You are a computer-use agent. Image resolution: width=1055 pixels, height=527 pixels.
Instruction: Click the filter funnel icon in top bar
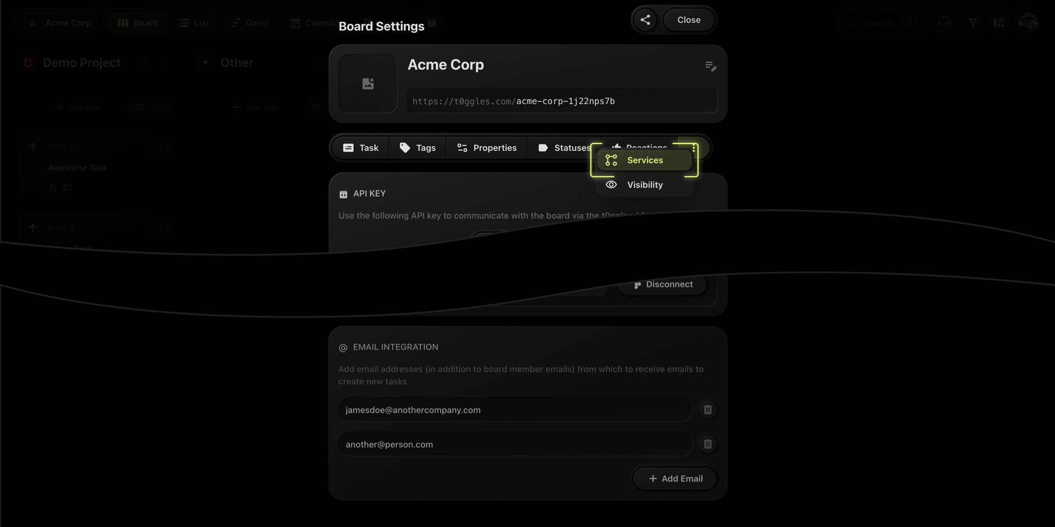[973, 23]
